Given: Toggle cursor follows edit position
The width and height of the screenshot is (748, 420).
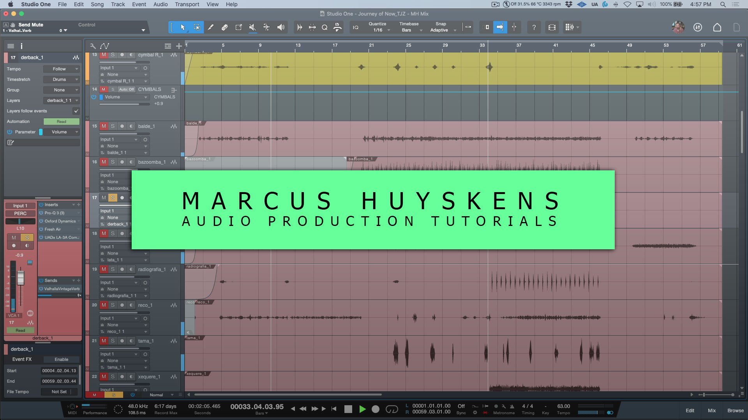Looking at the screenshot, I should point(514,27).
